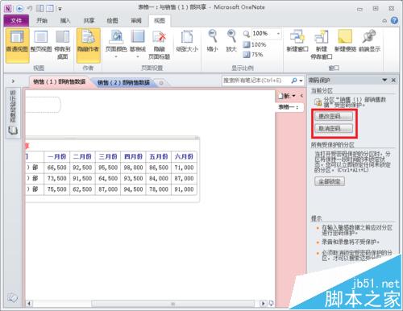This screenshot has width=403, height=311.
Task: Open the 100% zoom level combo box
Action: [266, 34]
